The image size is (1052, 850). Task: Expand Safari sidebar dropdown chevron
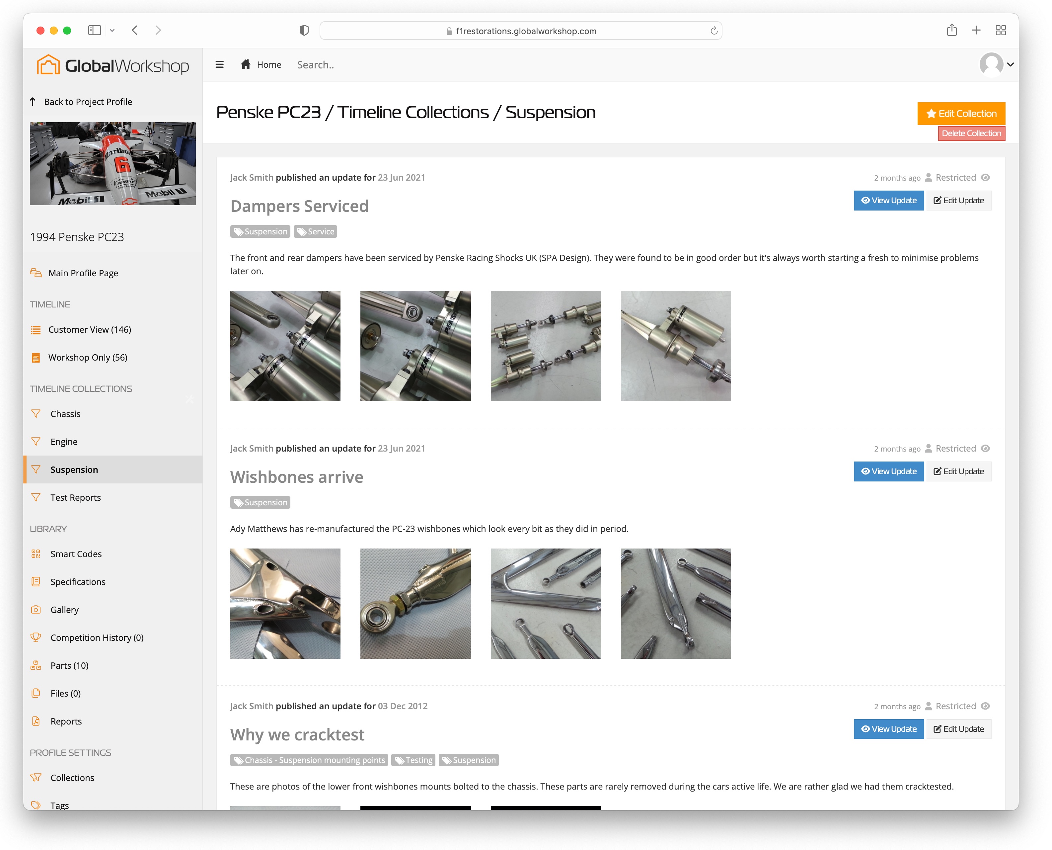[112, 30]
